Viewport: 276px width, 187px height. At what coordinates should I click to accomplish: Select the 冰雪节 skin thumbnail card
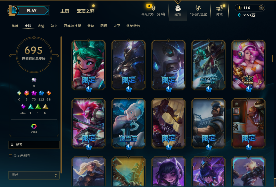129,123
